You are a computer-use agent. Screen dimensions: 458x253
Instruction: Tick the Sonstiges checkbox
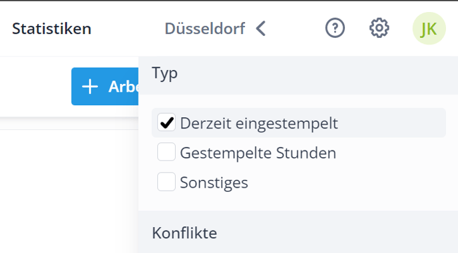pyautogui.click(x=166, y=182)
